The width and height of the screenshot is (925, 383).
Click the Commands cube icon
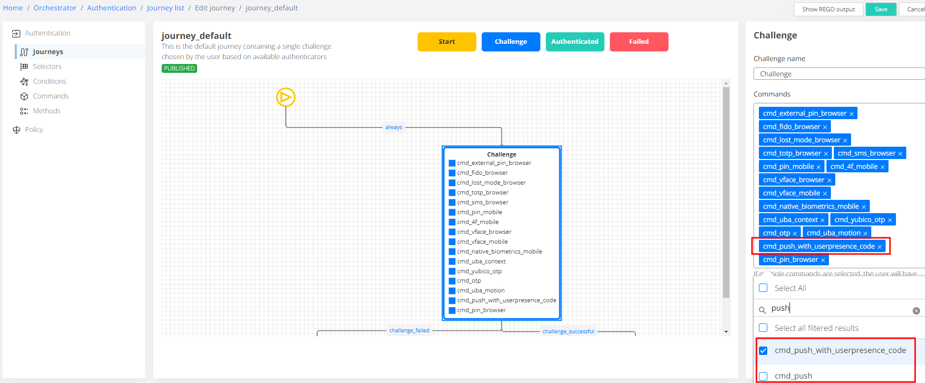pos(24,96)
